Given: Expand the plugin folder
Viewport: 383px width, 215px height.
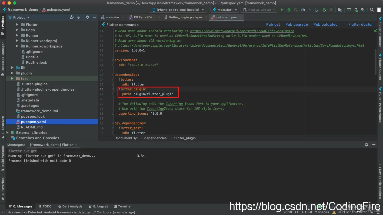Looking at the screenshot, I should click(x=12, y=73).
